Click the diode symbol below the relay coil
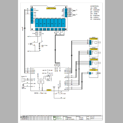 48,79
